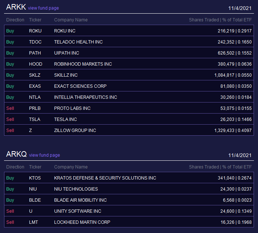This screenshot has height=233, width=258.
Task: Click shares value 6,568 | 0.0023
Action: pyautogui.click(x=237, y=200)
